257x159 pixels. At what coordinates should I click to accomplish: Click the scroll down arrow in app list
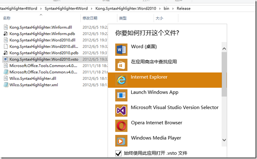coord(224,140)
